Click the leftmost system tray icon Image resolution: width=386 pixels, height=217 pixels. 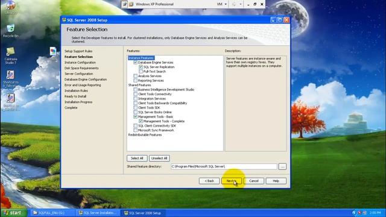(354, 213)
